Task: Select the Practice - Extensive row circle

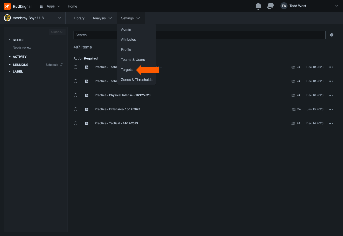Action: 76,109
